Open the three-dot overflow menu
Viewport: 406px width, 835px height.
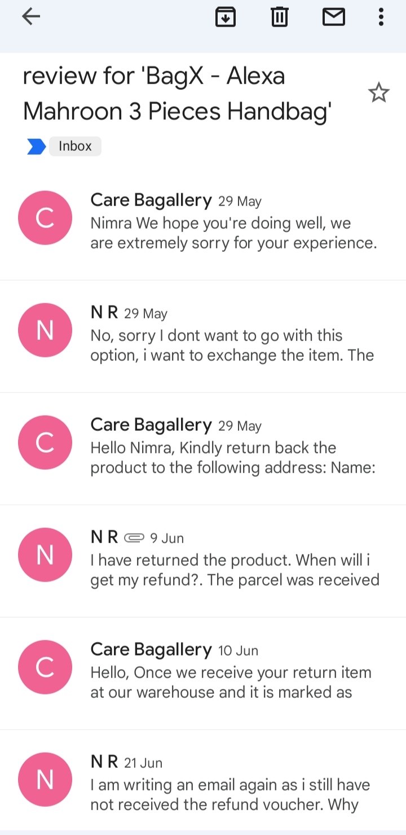[x=381, y=17]
